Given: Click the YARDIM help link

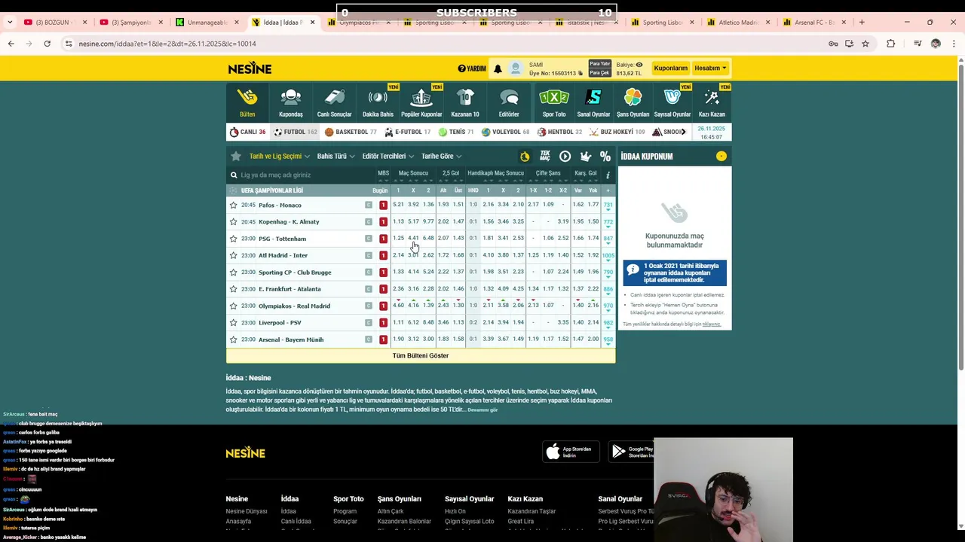Looking at the screenshot, I should point(472,69).
